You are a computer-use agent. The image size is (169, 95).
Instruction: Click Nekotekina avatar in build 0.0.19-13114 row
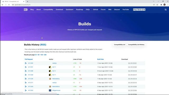[x=50, y=79]
